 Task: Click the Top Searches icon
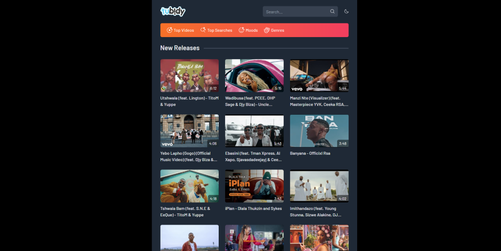[203, 30]
